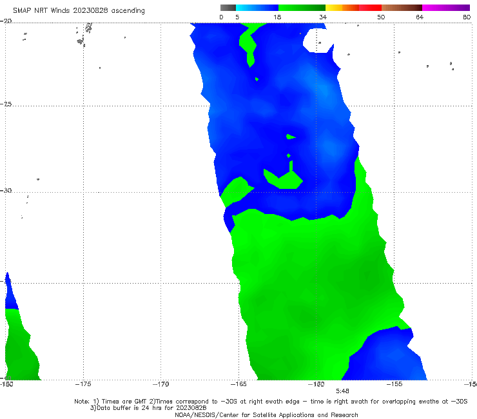The width and height of the screenshot is (477, 419).
Task: Click the cyan-to-blue segment of the color bar
Action: [x=257, y=8]
